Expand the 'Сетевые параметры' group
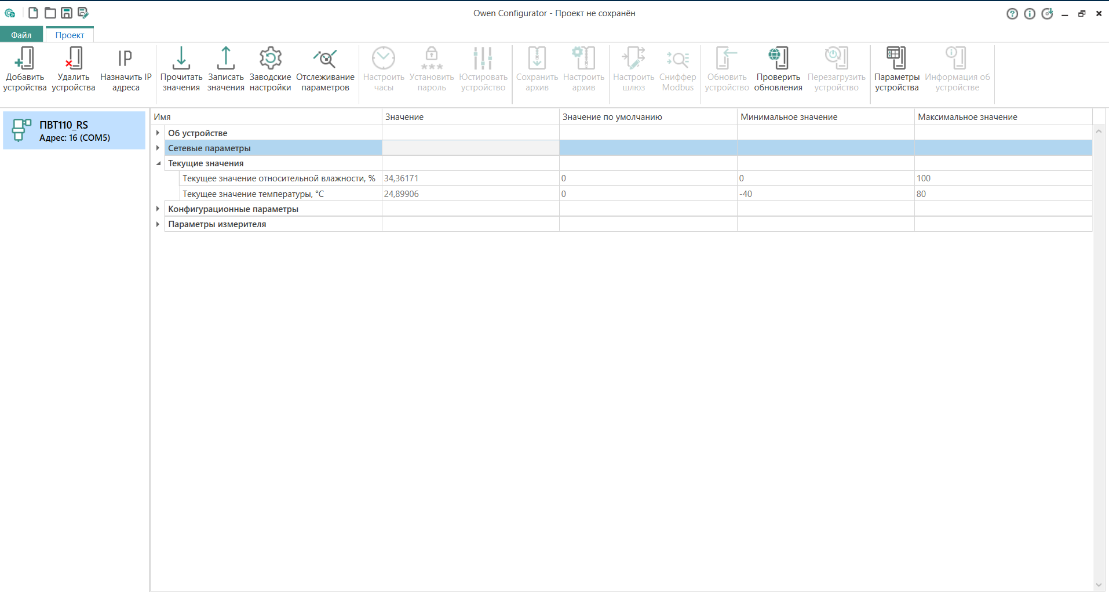 click(x=158, y=148)
